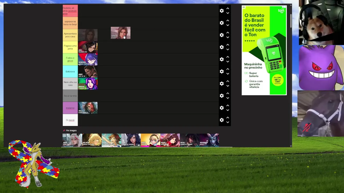Click the gray 'Soca na teta' tier label
344x193 pixels.
coord(70,96)
